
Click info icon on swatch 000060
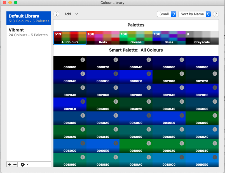pos(182,60)
